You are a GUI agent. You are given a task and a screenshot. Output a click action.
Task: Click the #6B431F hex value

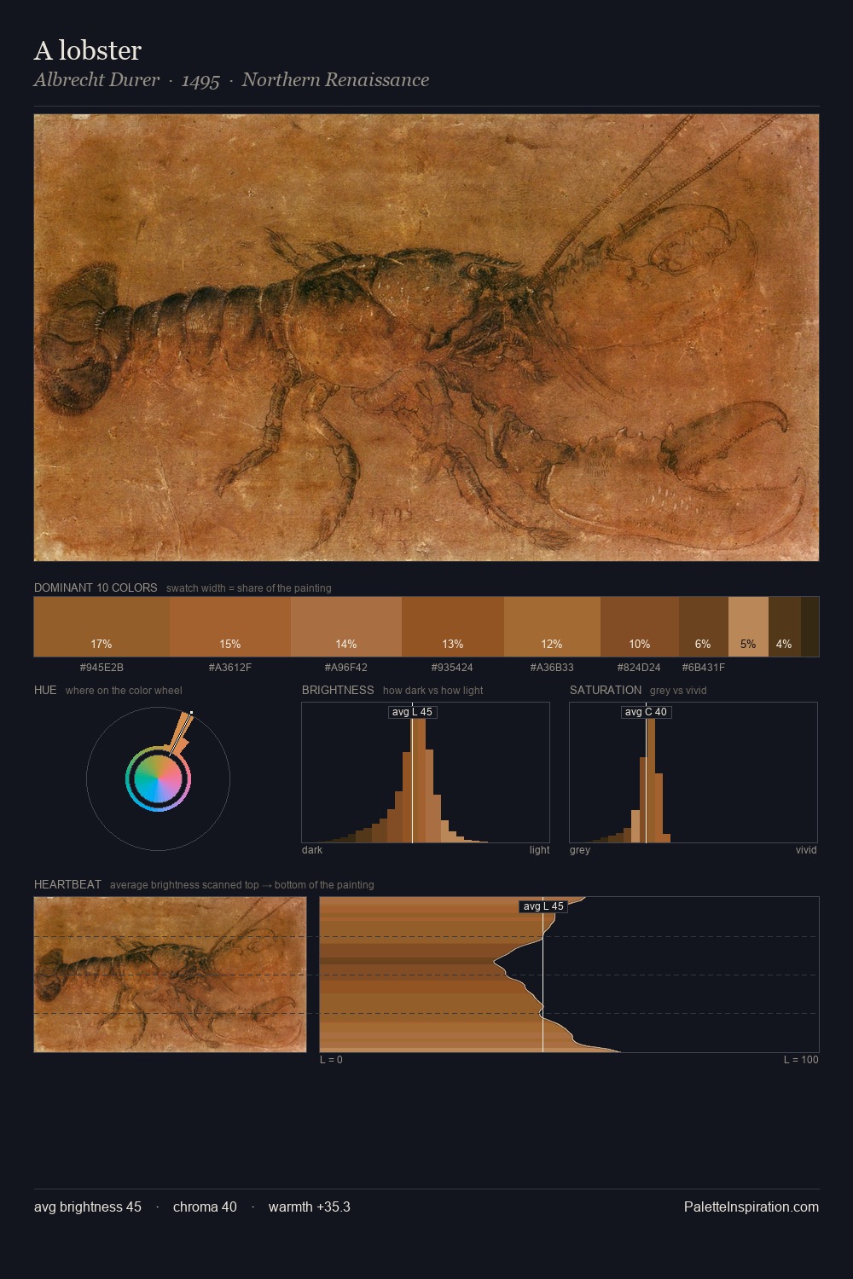(x=704, y=668)
